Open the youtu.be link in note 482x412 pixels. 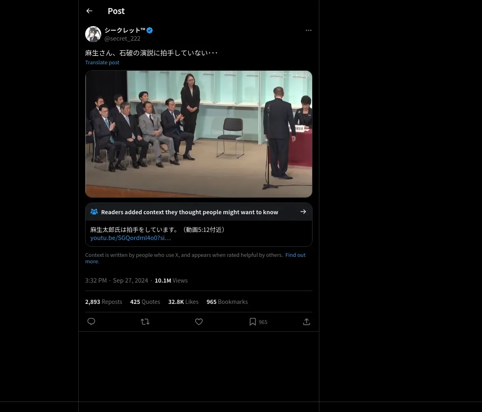[x=131, y=238]
